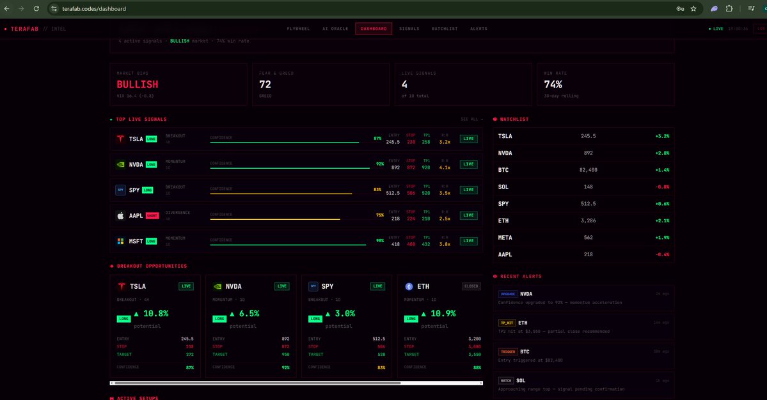Click AAPL confidence bar at 75%
The width and height of the screenshot is (767, 400).
click(275, 219)
